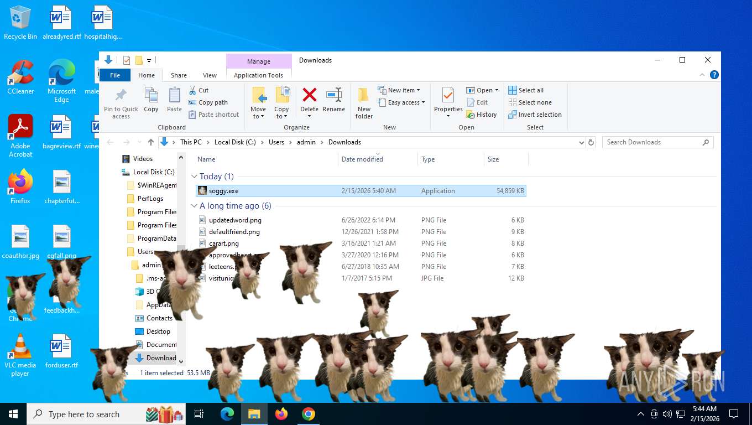Viewport: 752px width, 425px height.
Task: Open the VLC media player shortcut
Action: pyautogui.click(x=20, y=355)
